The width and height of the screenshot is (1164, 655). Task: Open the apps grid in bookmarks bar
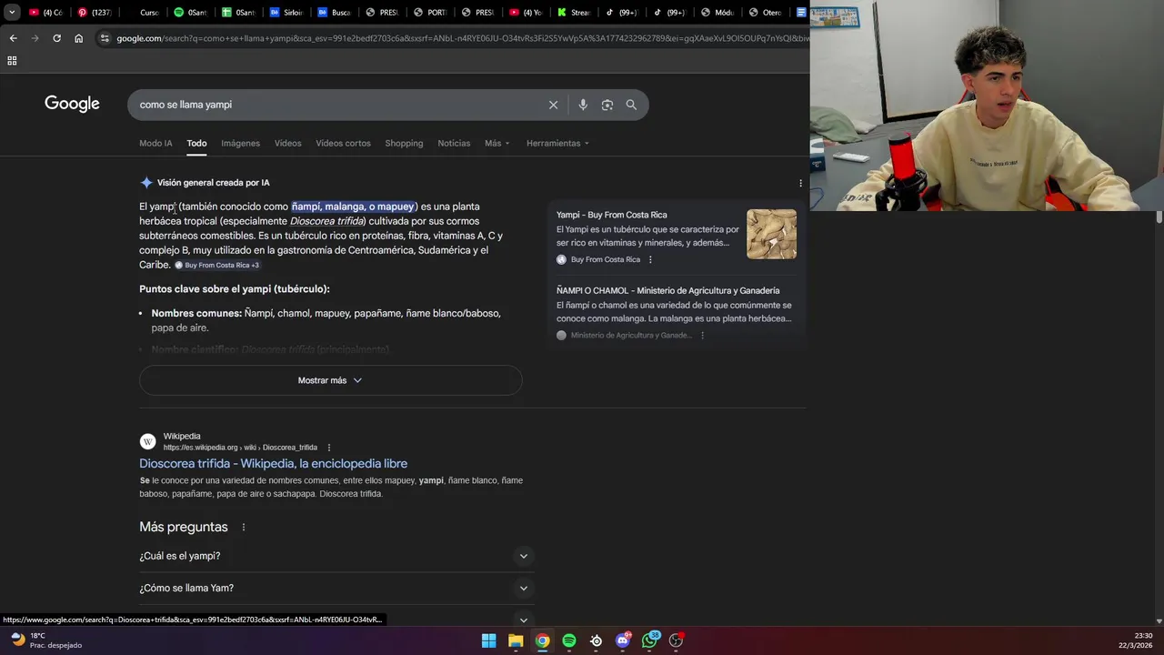pyautogui.click(x=12, y=61)
